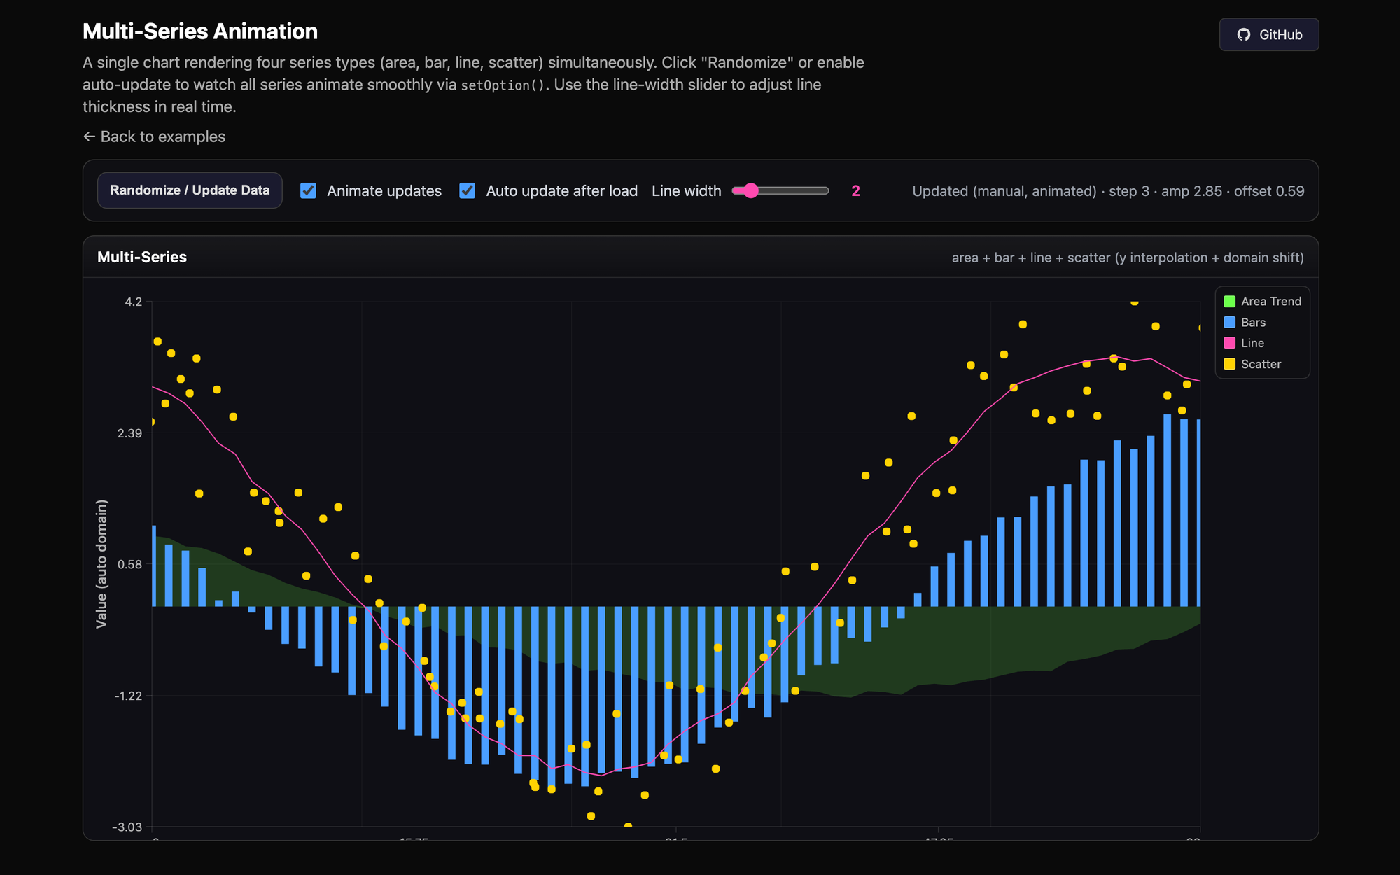Click the status text showing step 3

(x=1129, y=191)
